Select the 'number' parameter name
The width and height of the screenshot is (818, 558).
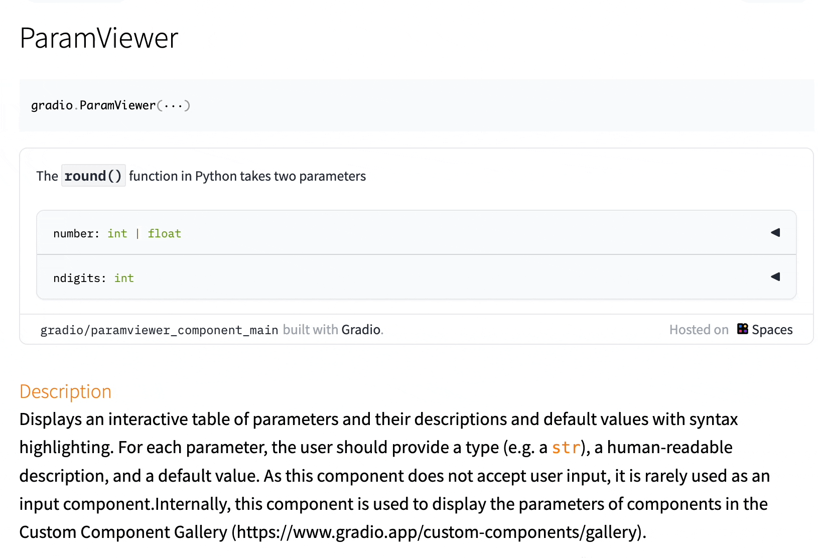point(73,234)
